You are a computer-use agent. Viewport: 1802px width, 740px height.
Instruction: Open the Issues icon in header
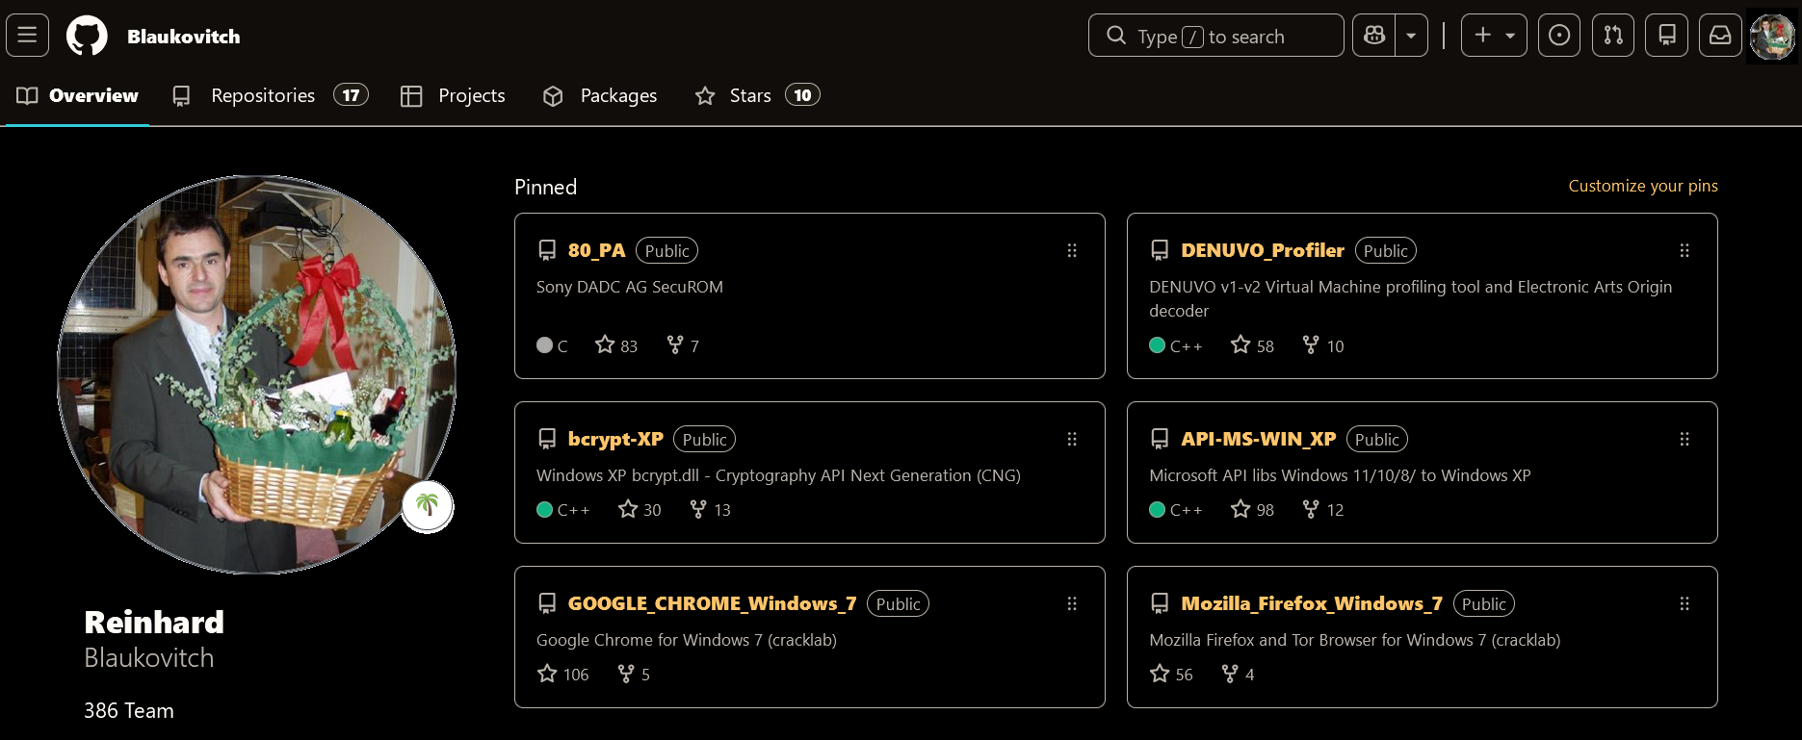click(1559, 36)
